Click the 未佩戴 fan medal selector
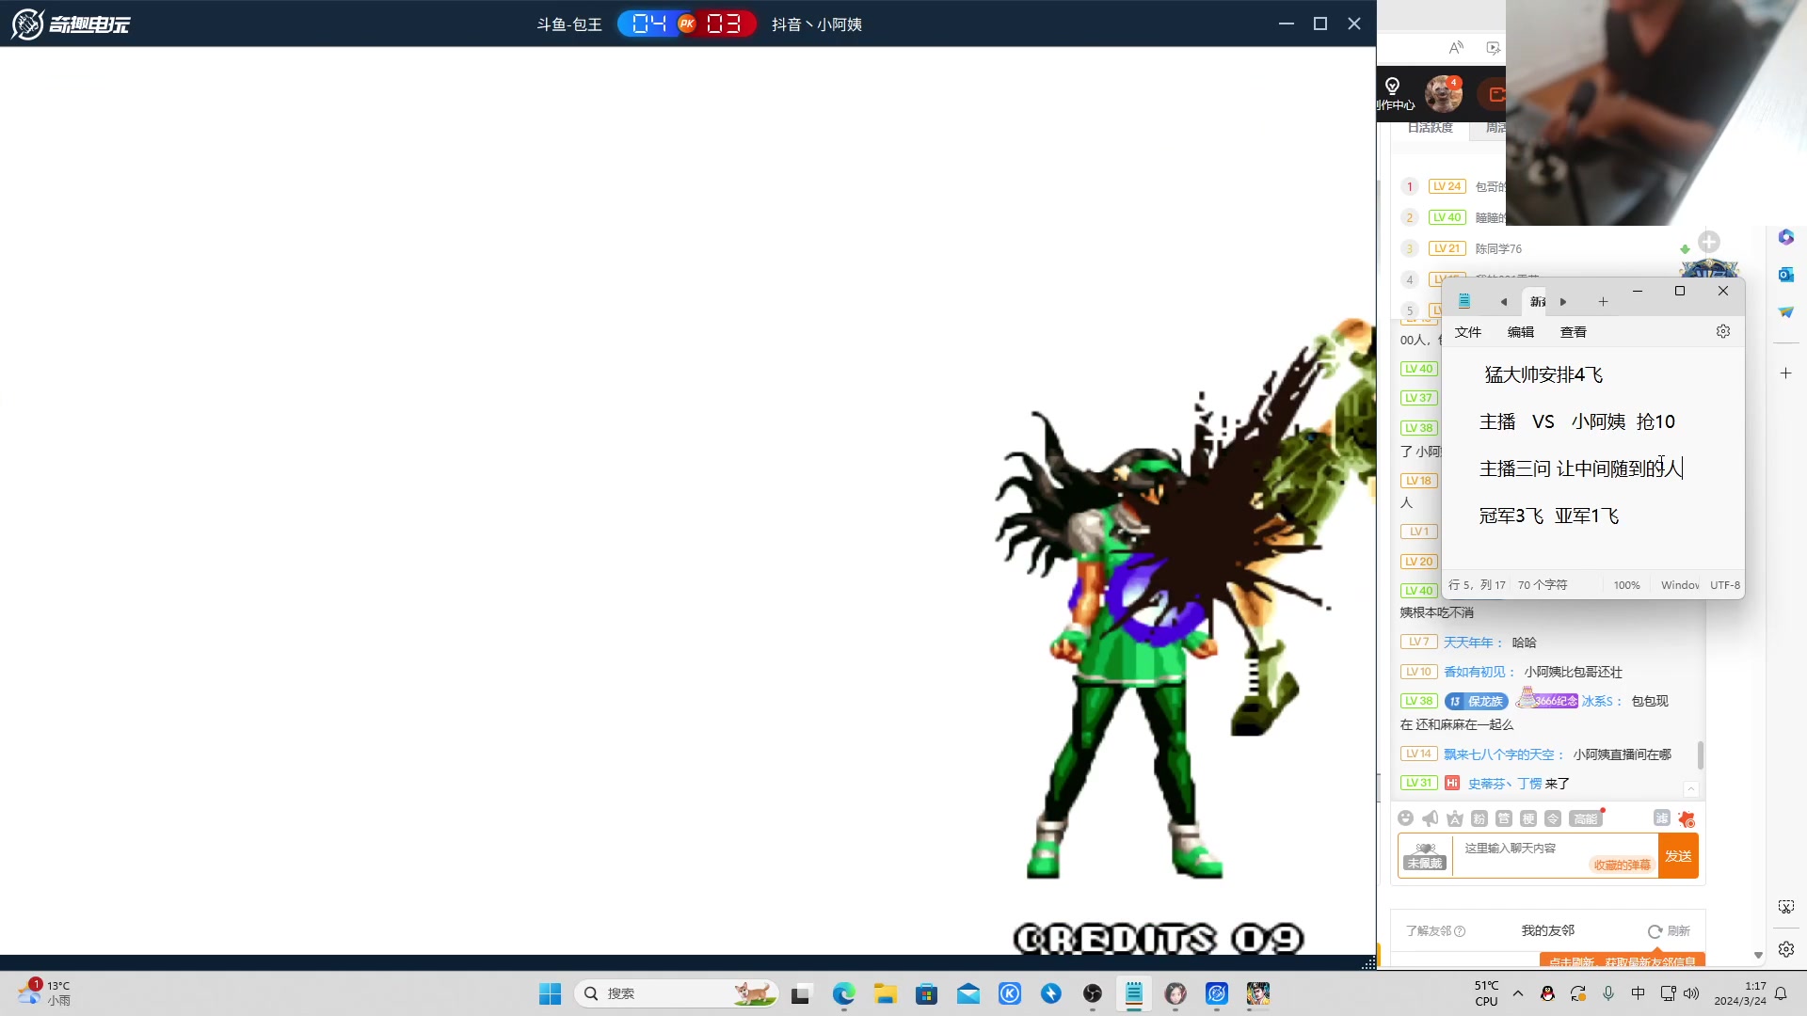The image size is (1807, 1016). [1425, 856]
